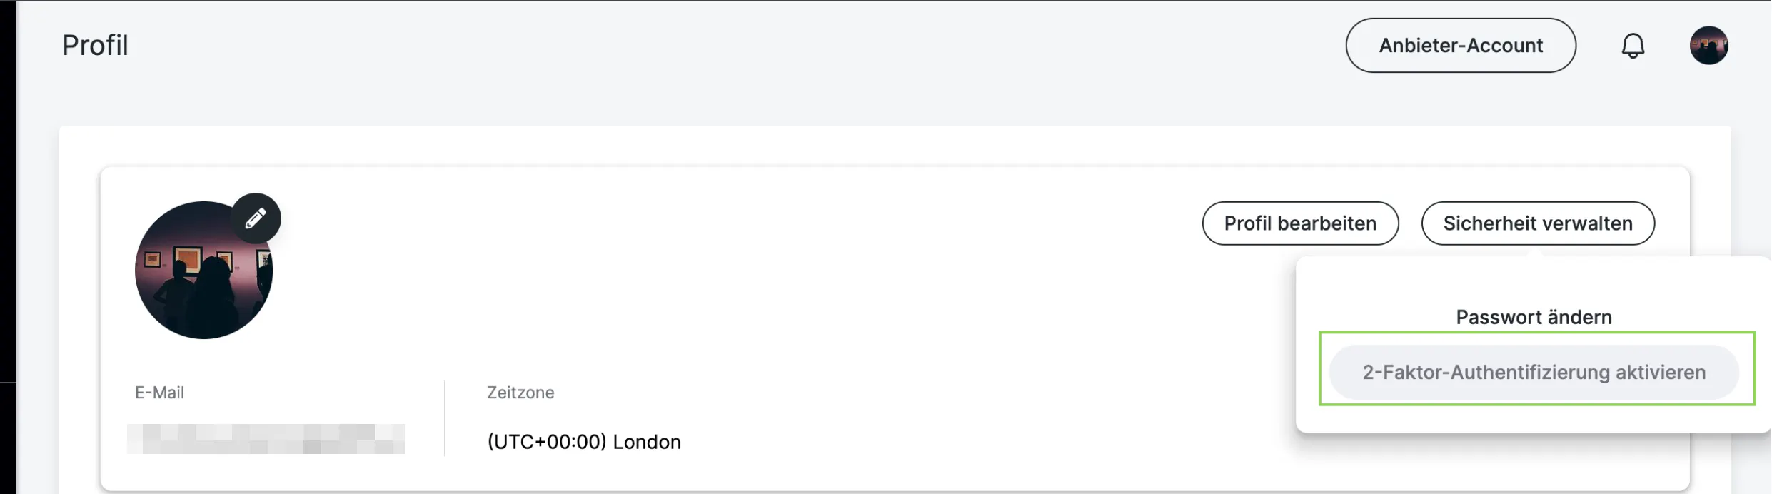Viewport: 1772px width, 494px height.
Task: Click the divider between E-Mail and Zeitzone
Action: pyautogui.click(x=445, y=418)
